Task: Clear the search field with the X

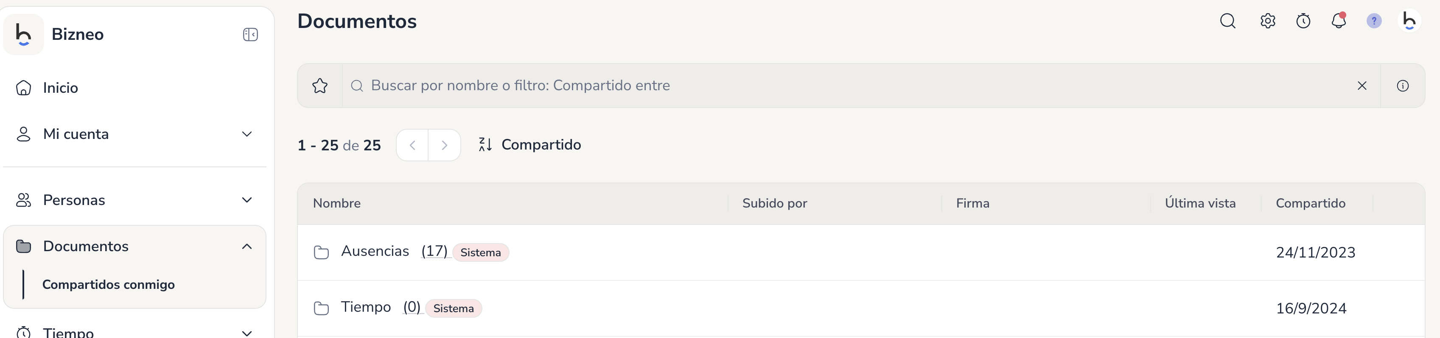Action: [x=1362, y=86]
